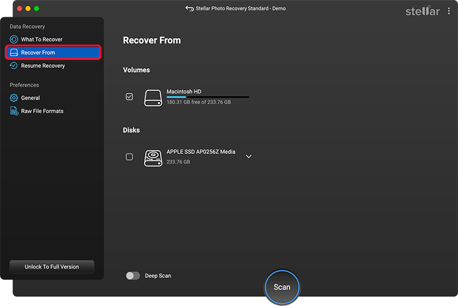The height and width of the screenshot is (306, 458).
Task: Click the stellar logo
Action: click(x=423, y=11)
